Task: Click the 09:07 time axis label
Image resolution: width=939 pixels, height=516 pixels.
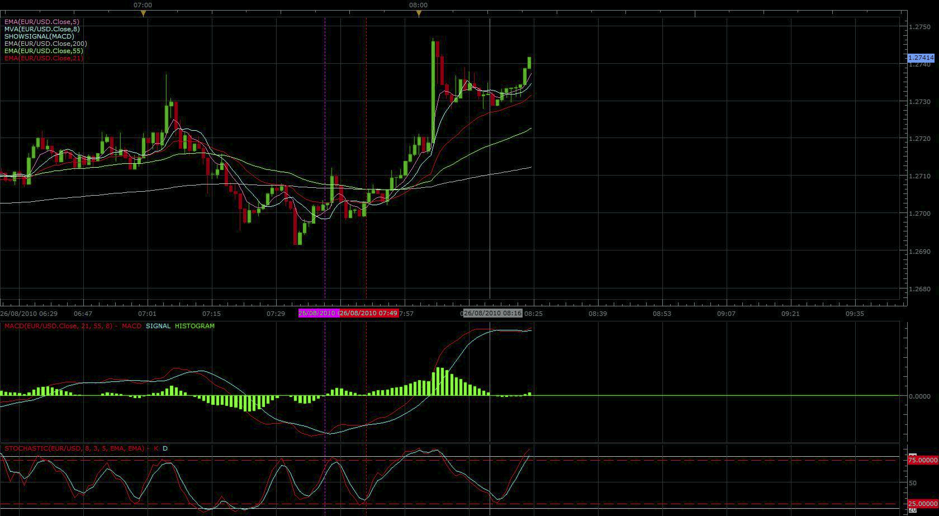Action: tap(726, 314)
